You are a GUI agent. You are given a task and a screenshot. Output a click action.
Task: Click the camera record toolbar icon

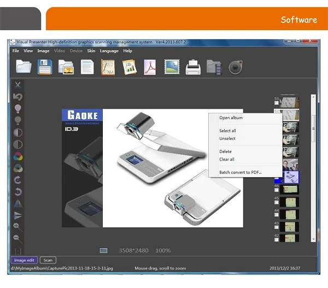236,67
